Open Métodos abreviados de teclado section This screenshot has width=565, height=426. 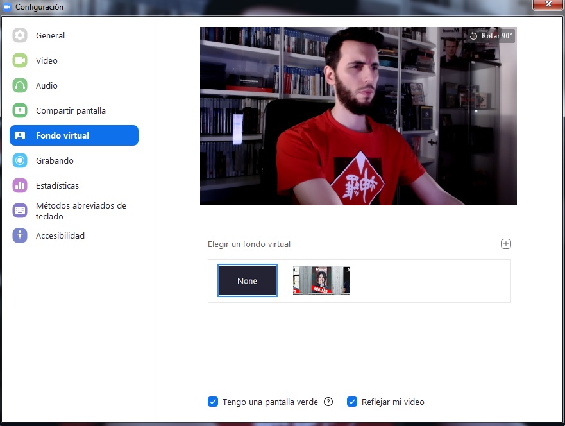[x=81, y=211]
